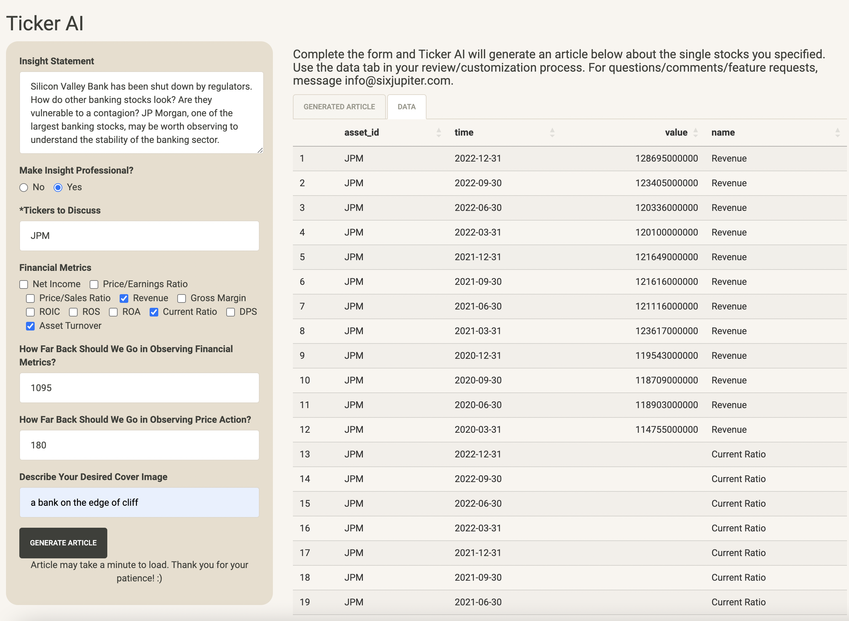Uncheck the Asset Turnover checkbox
The image size is (849, 621).
30,326
